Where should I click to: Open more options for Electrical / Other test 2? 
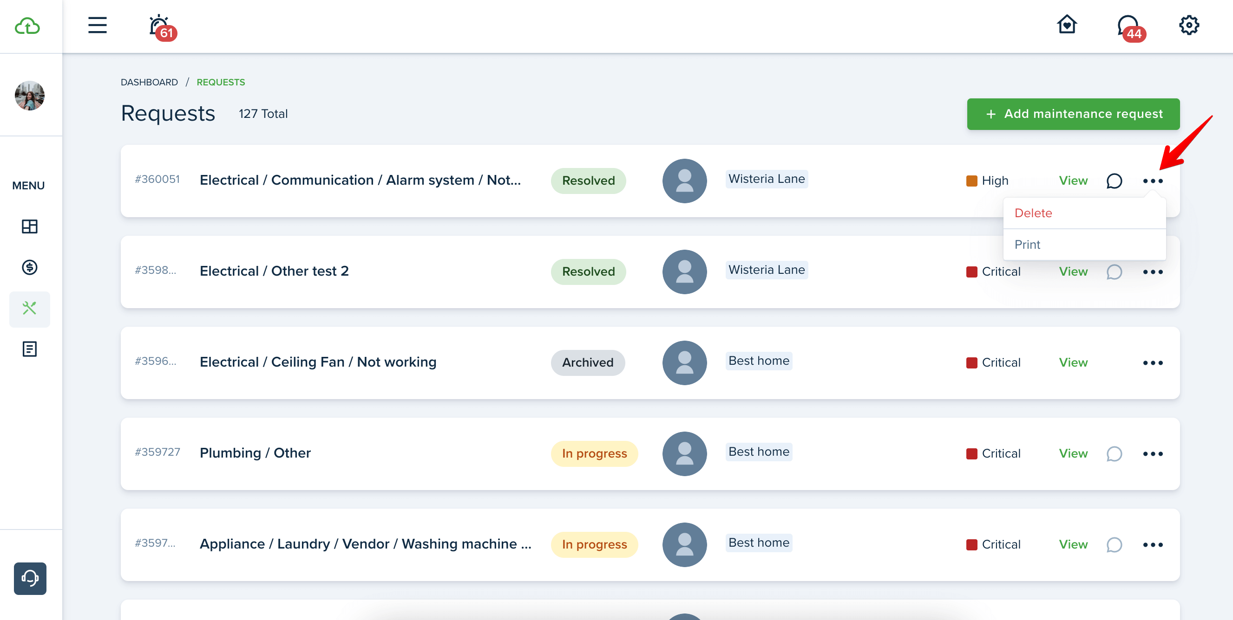1153,272
